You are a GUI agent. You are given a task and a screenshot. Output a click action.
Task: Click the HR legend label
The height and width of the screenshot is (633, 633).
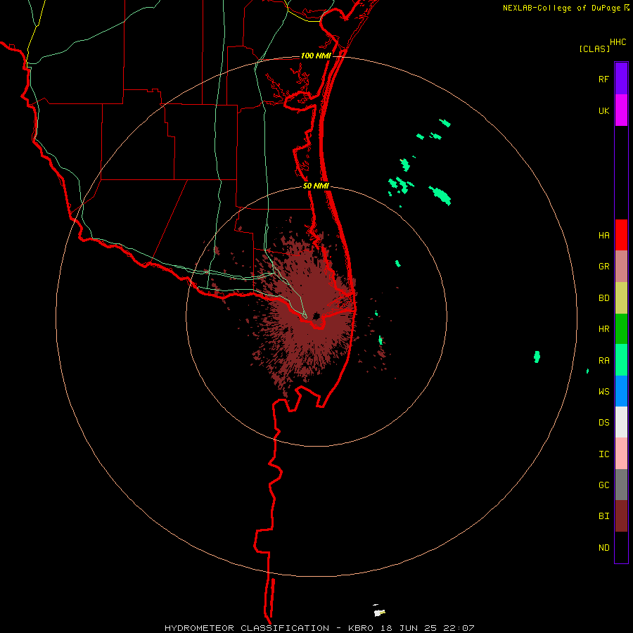603,329
